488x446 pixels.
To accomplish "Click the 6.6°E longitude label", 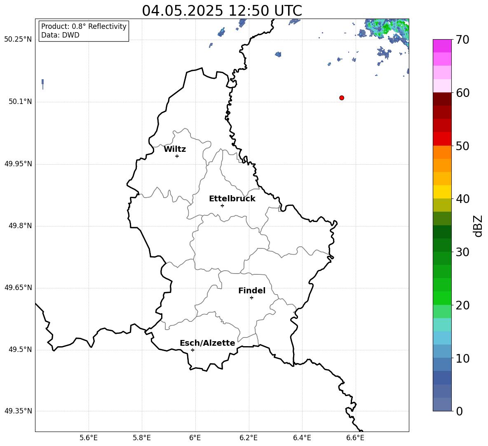I will pos(355,438).
